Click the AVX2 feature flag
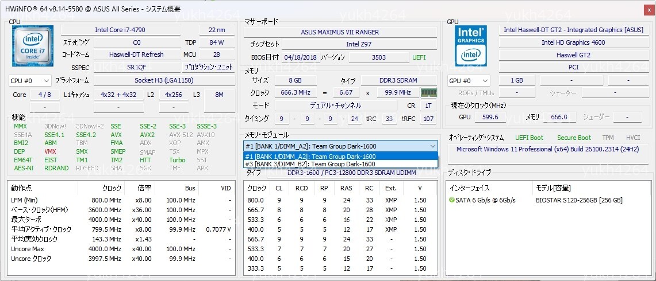This screenshot has height=281, width=656. click(147, 135)
